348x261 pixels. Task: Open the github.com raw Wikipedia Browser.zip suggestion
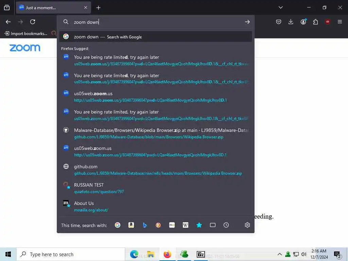point(156,170)
